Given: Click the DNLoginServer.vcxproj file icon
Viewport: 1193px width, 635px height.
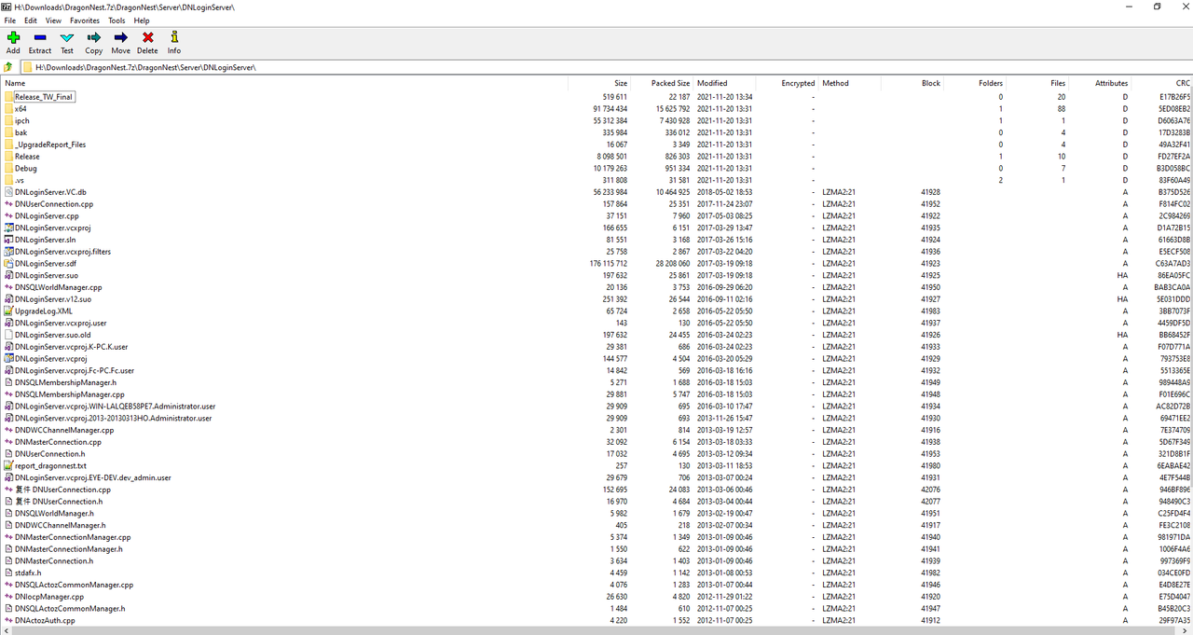Looking at the screenshot, I should pyautogui.click(x=8, y=228).
